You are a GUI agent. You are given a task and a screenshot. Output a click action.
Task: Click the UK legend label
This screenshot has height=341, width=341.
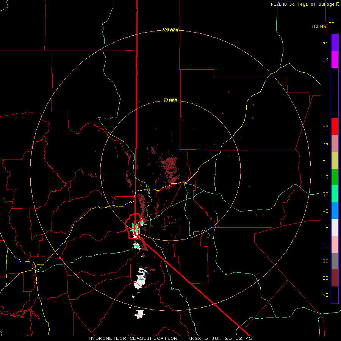click(x=325, y=59)
